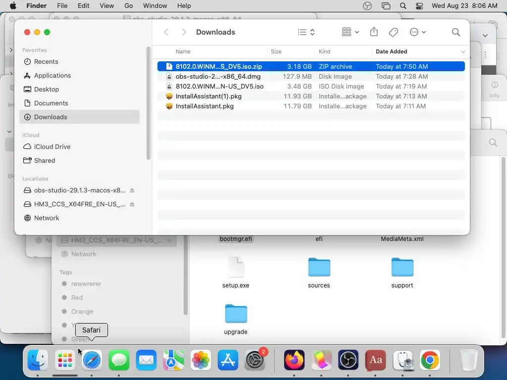Select 8102.0.WINM...N-US_DV5.iso file
This screenshot has width=507, height=380.
coord(311,86)
